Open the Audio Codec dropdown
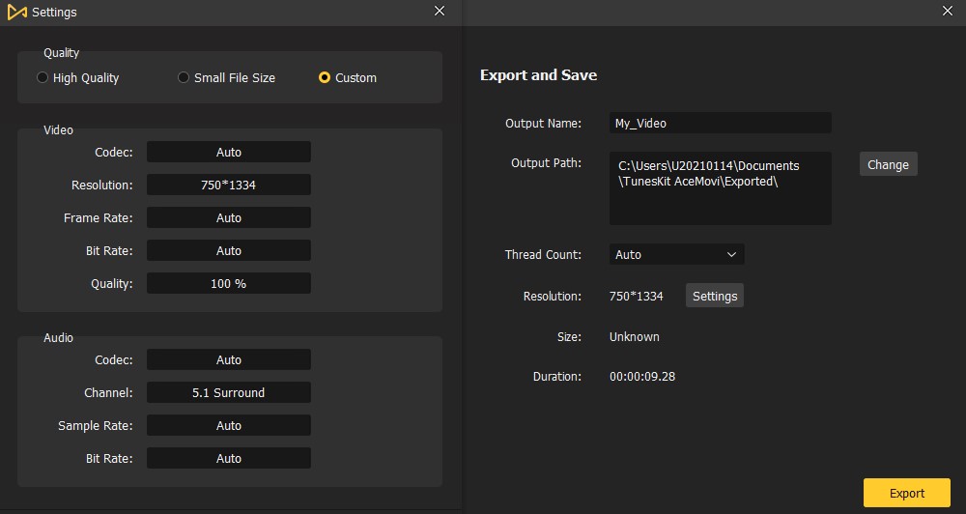Image resolution: width=966 pixels, height=514 pixels. (x=229, y=360)
